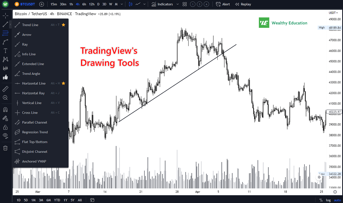Toggle stay in drawing mode

click(5, 118)
